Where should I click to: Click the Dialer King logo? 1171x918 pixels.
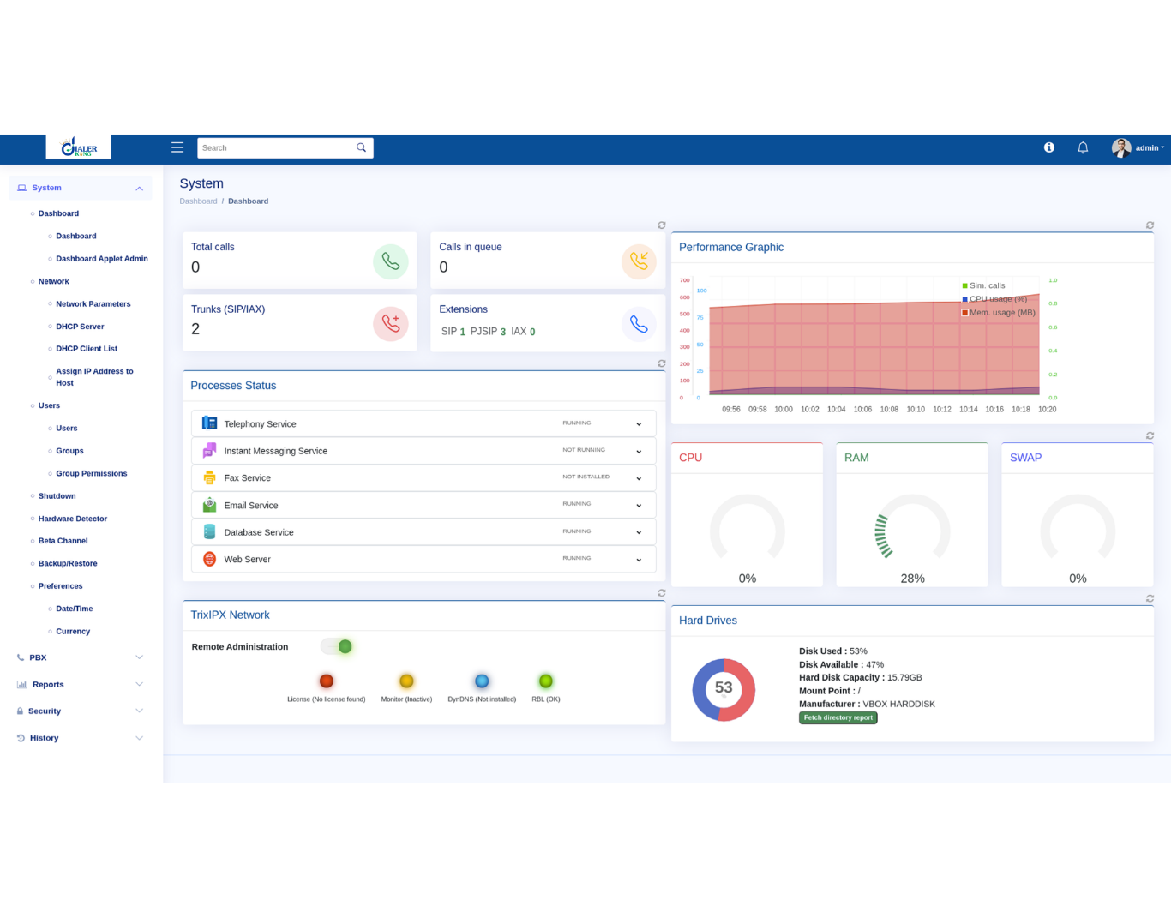[x=79, y=147]
